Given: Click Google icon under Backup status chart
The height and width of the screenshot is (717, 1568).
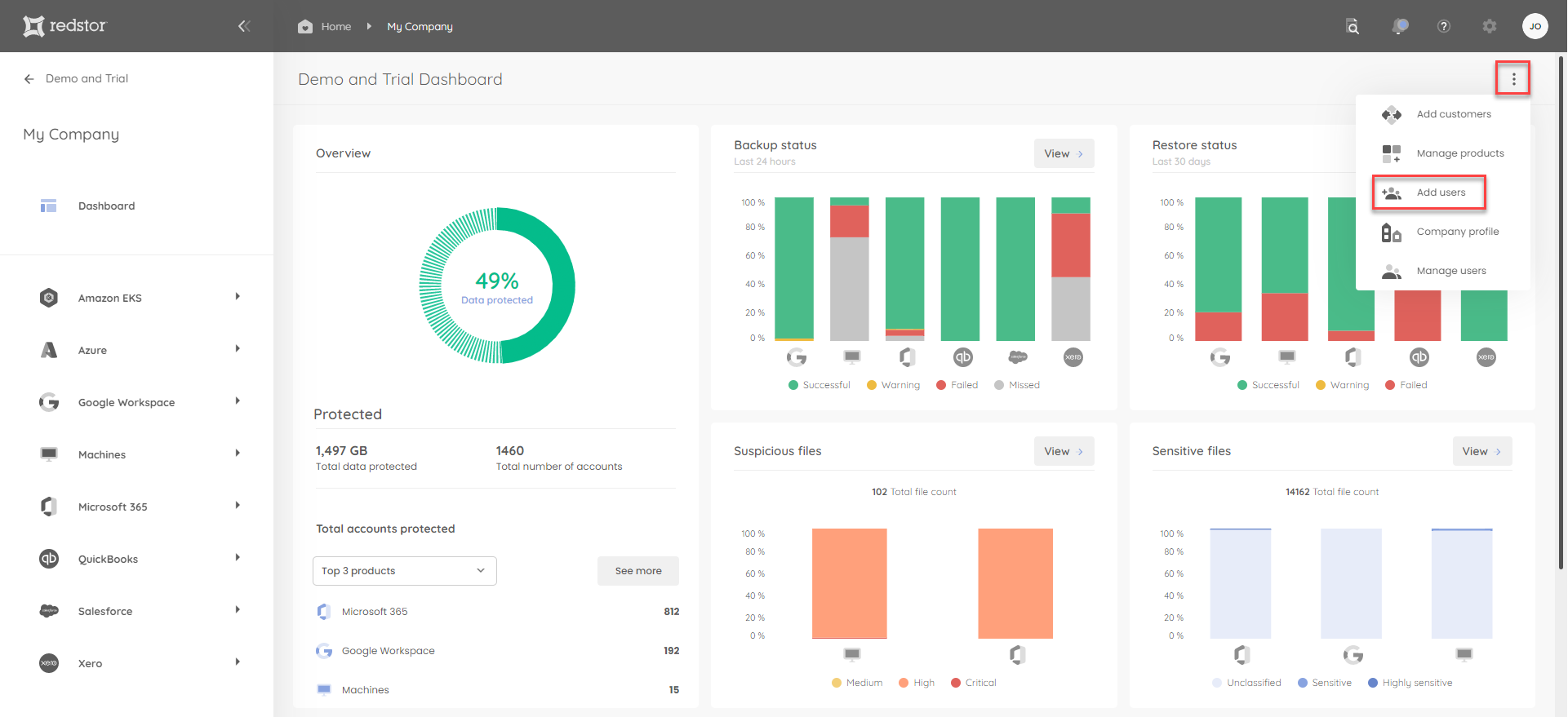Looking at the screenshot, I should tap(797, 357).
